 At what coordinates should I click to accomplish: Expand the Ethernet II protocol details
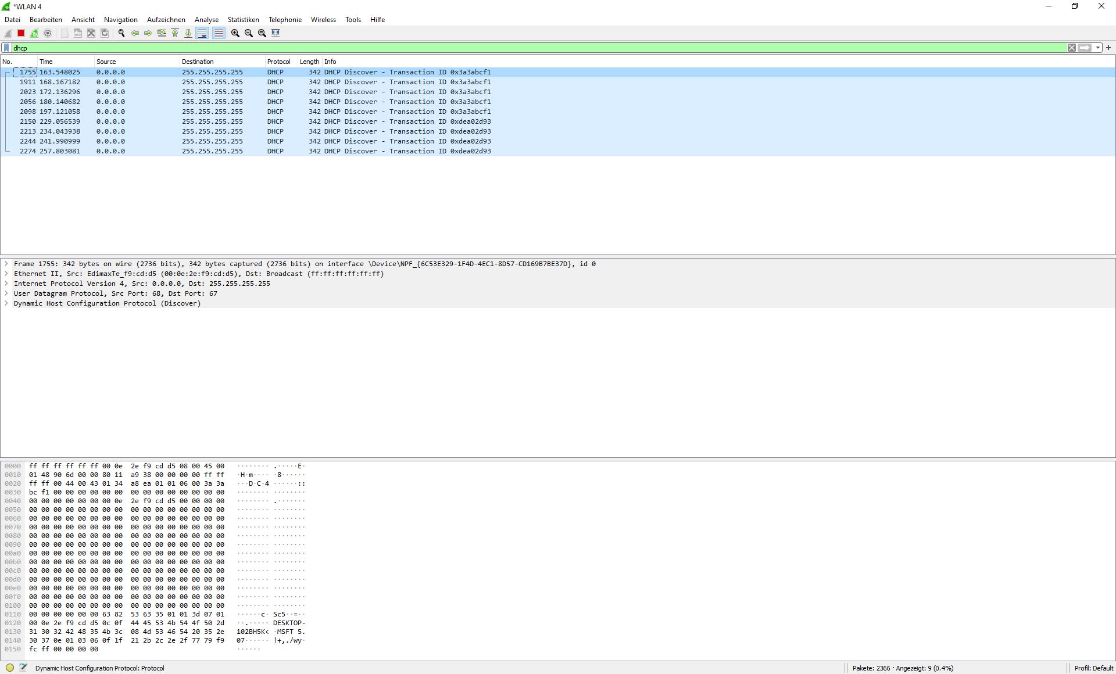(6, 274)
